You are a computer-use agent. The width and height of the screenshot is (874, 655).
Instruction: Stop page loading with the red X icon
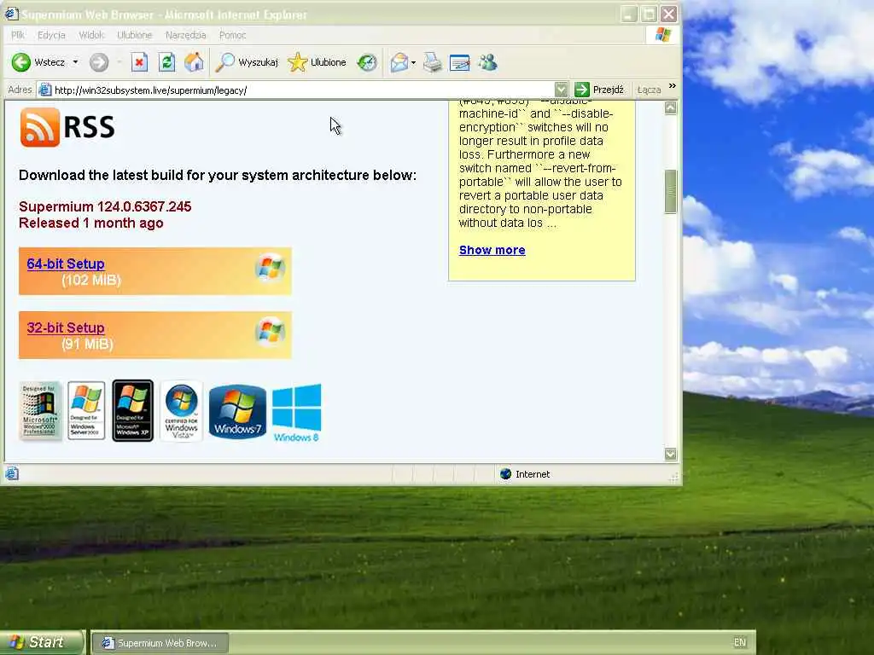[x=139, y=62]
